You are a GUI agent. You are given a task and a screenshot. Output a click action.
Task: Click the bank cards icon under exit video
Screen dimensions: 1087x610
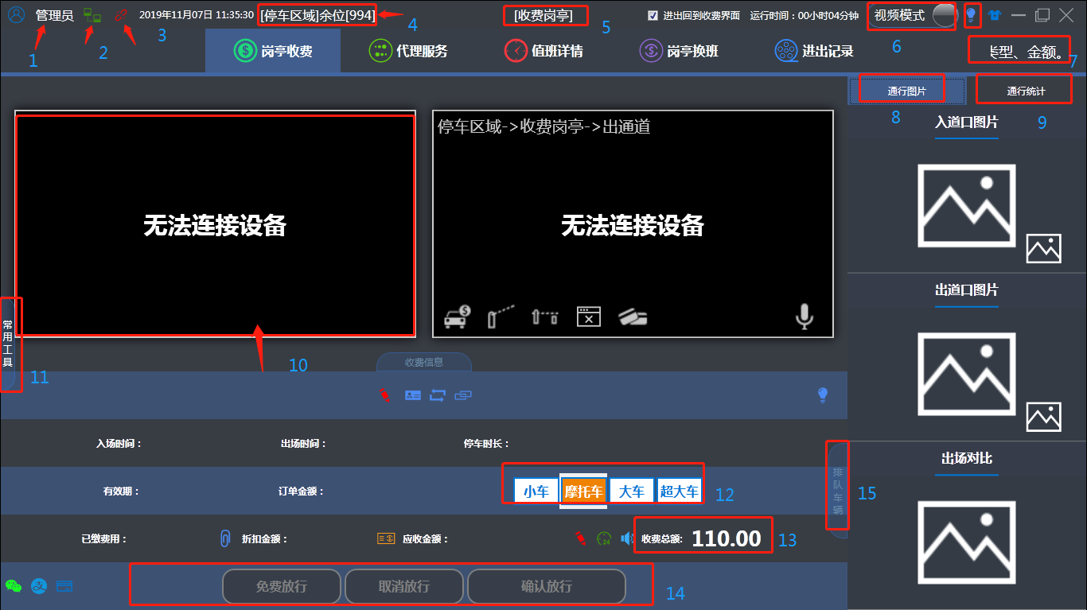(632, 317)
